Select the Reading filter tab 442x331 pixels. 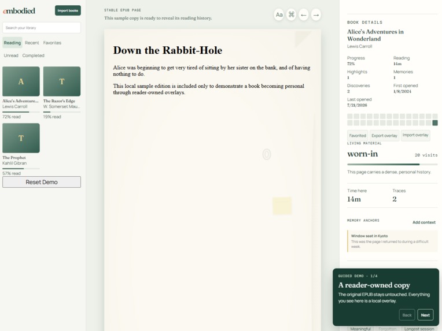click(x=12, y=43)
